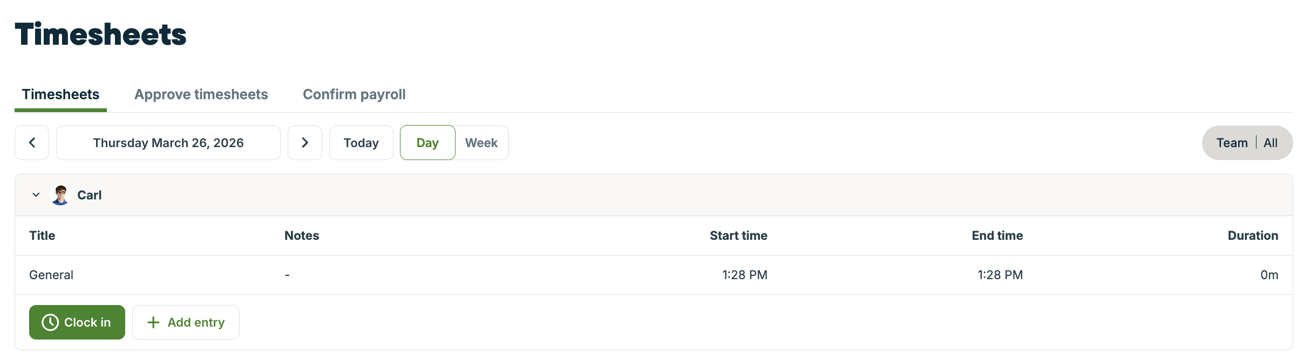
Task: Collapse Carl's timesheet section
Action: pos(36,195)
